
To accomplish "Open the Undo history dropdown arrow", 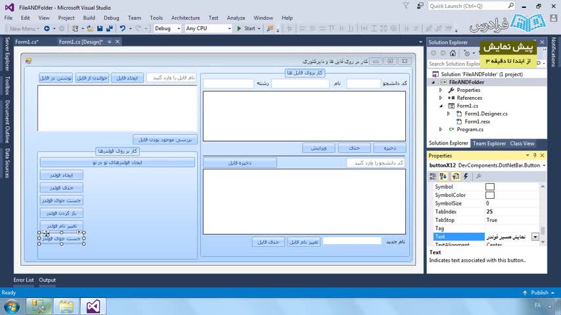I will click(x=130, y=28).
